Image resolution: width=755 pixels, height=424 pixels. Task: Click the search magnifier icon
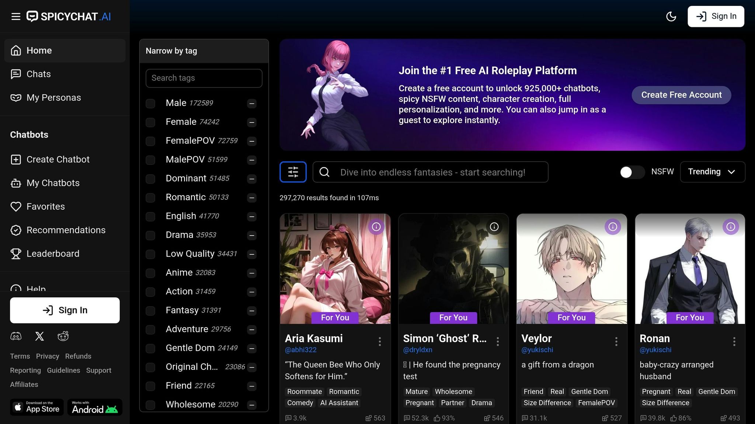pos(324,172)
